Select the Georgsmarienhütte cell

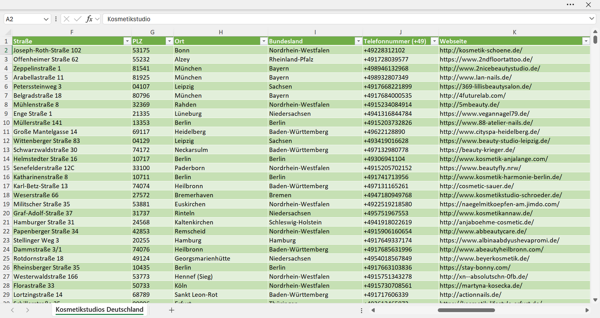point(221,258)
